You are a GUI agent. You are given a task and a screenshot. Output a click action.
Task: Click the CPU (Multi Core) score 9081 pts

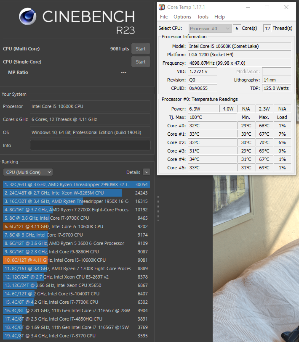click(x=120, y=49)
